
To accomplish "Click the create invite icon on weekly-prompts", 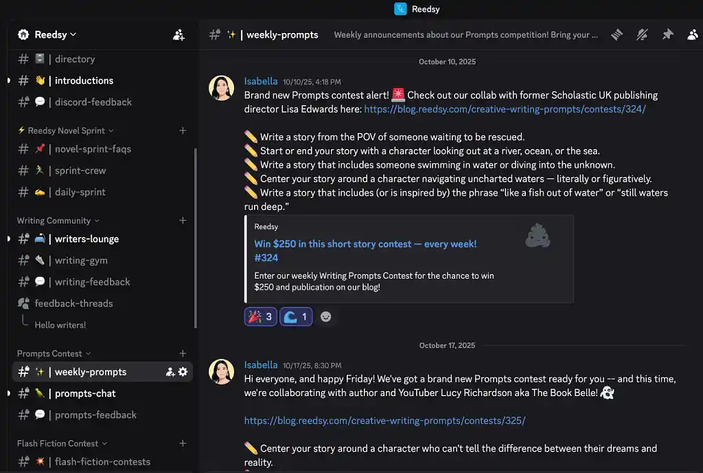I will coord(170,371).
